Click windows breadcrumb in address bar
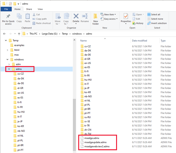Screen dimensions: 176x153 (x=77, y=34)
